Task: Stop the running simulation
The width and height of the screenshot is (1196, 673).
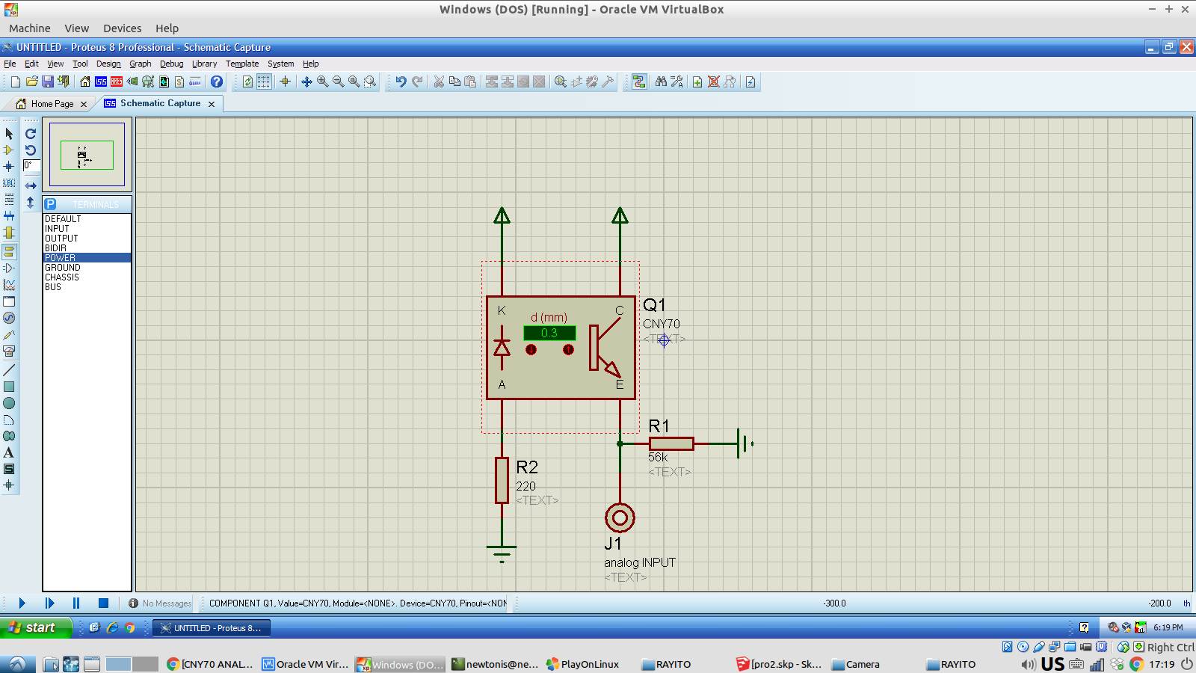Action: tap(102, 603)
